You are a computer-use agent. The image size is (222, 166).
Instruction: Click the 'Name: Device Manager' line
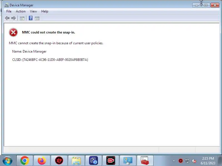(29, 51)
